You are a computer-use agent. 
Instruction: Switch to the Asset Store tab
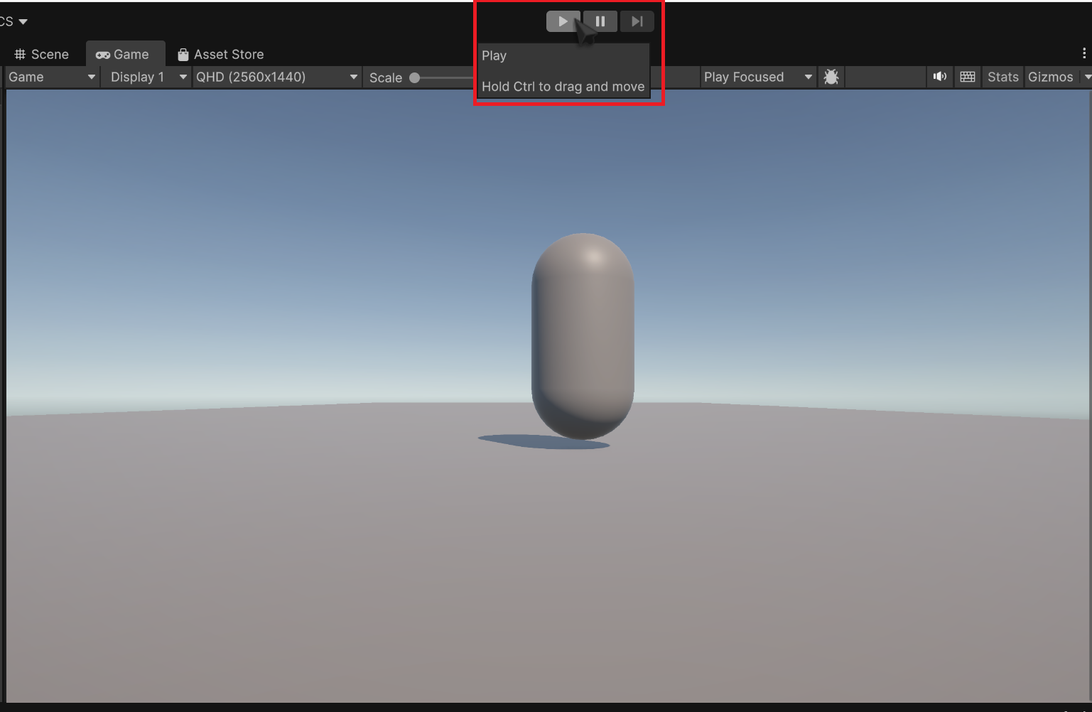pos(221,54)
